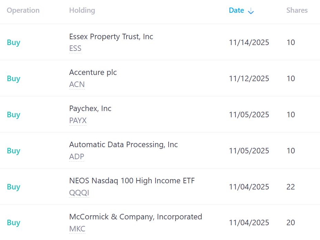Open the PAYX ticker link
320x240 pixels.
point(78,121)
